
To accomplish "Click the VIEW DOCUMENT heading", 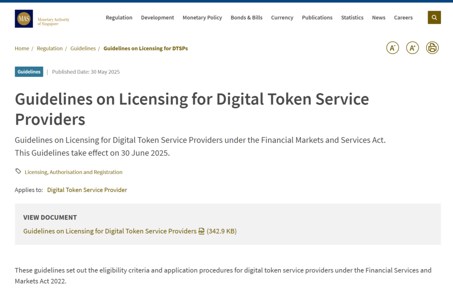I will [x=50, y=217].
